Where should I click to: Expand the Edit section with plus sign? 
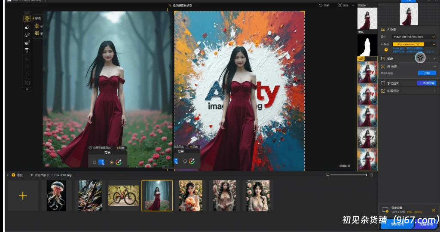[x=435, y=58]
